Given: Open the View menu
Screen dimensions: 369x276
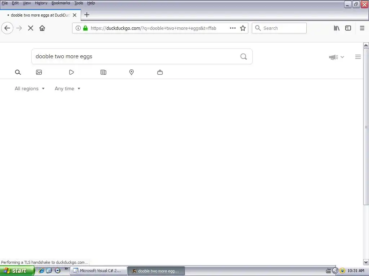Looking at the screenshot, I should click(27, 3).
